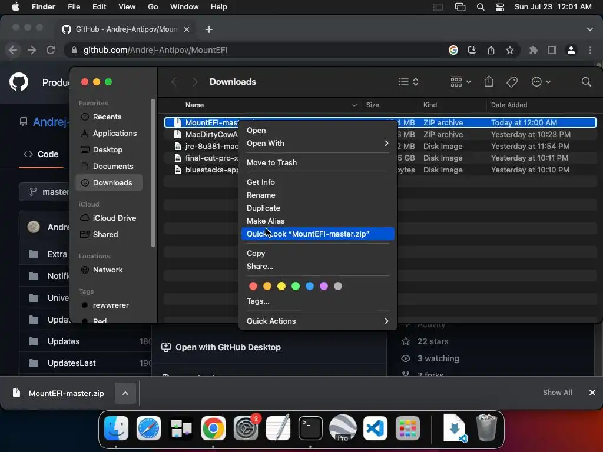Open the Finder action (ellipsis) menu
This screenshot has width=603, height=452.
click(x=541, y=81)
